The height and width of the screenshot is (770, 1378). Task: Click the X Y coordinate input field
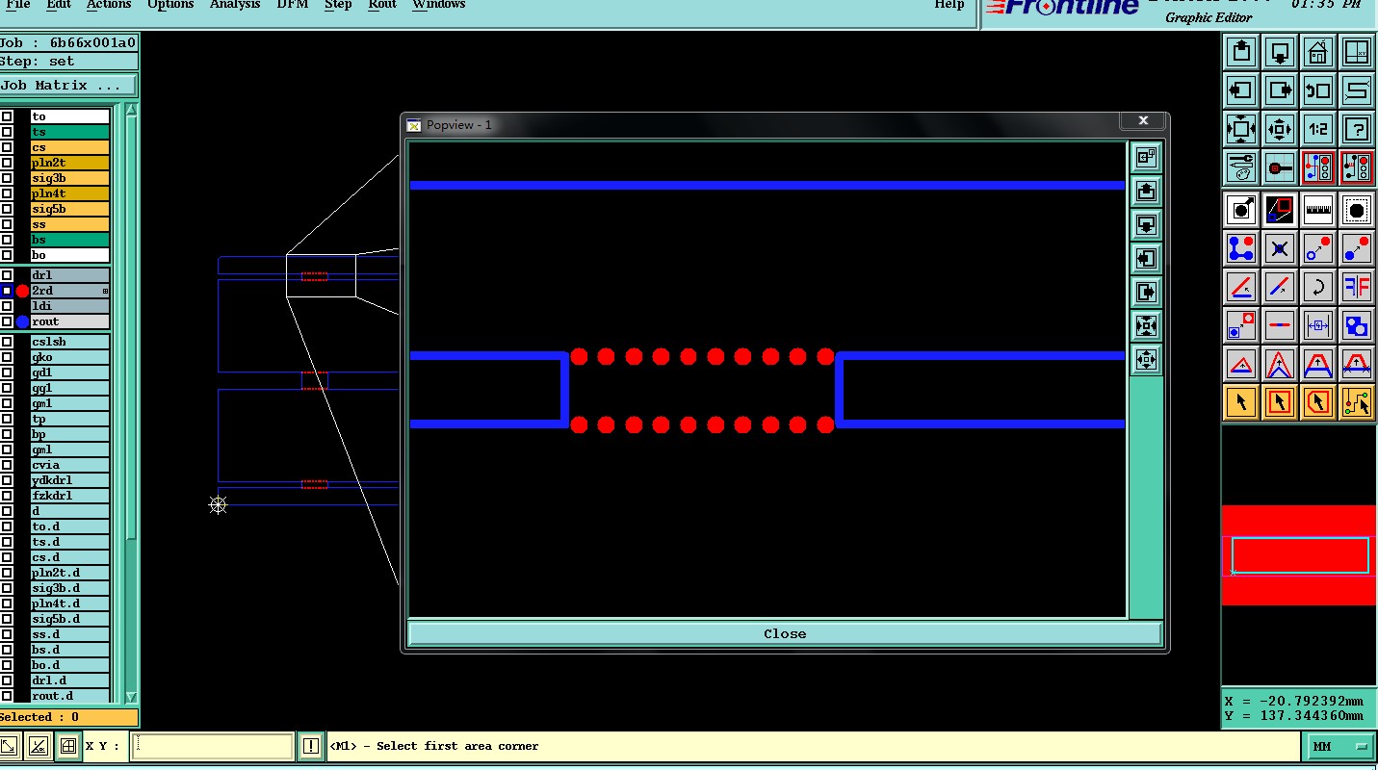212,746
